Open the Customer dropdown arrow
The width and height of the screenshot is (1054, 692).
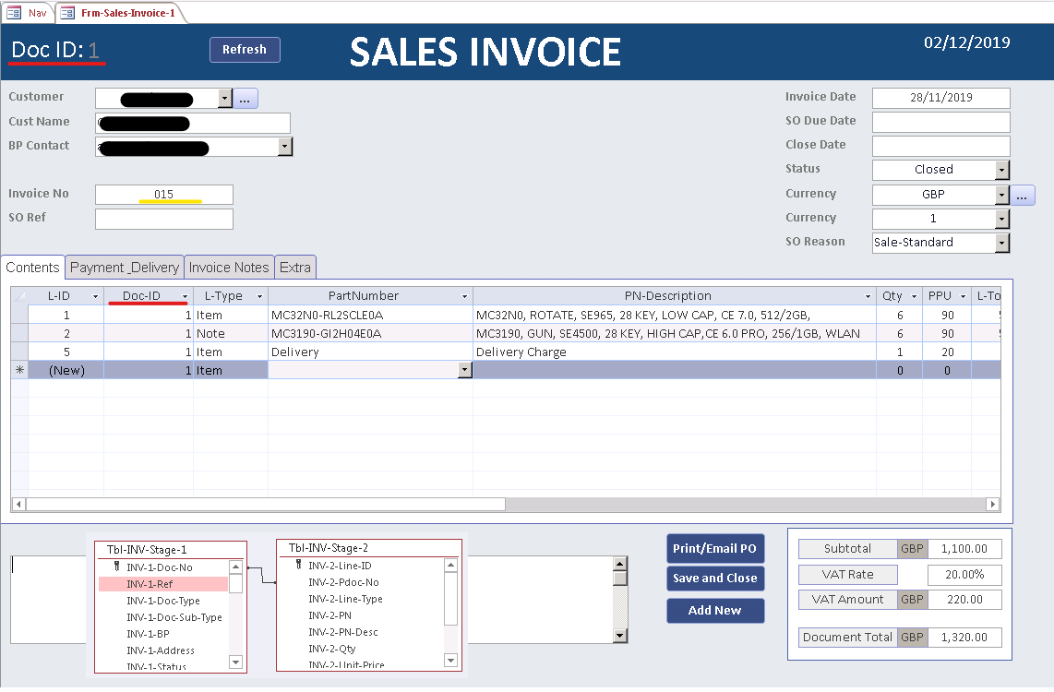click(224, 99)
